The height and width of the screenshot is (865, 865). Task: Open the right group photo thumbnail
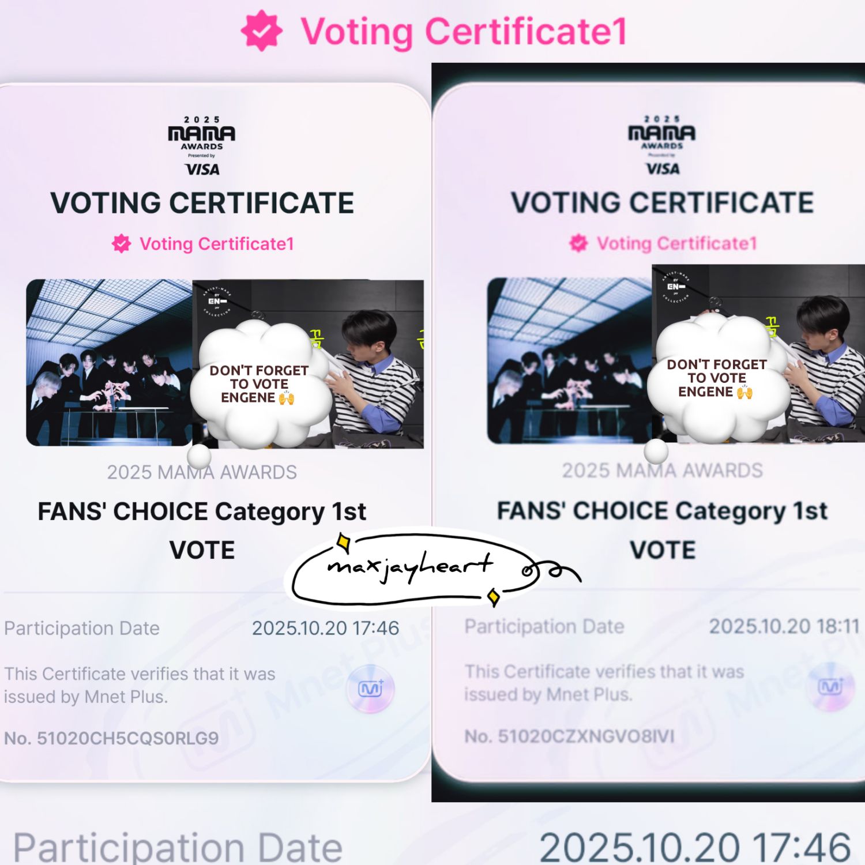[570, 360]
